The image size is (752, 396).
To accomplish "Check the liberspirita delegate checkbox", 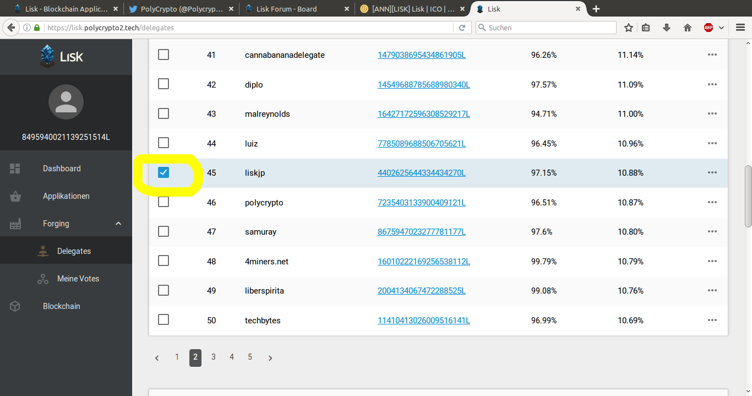I will [164, 290].
